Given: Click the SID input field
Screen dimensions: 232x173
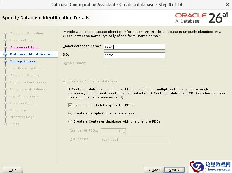Looking at the screenshot, I should coord(135,55).
